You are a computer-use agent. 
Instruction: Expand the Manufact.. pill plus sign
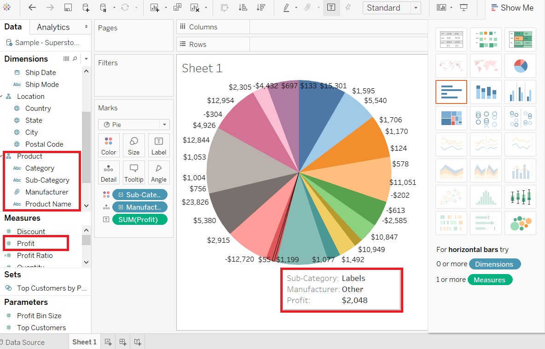(121, 207)
